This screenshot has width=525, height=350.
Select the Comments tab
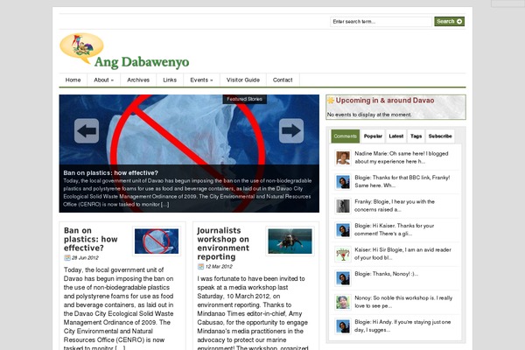(x=346, y=136)
